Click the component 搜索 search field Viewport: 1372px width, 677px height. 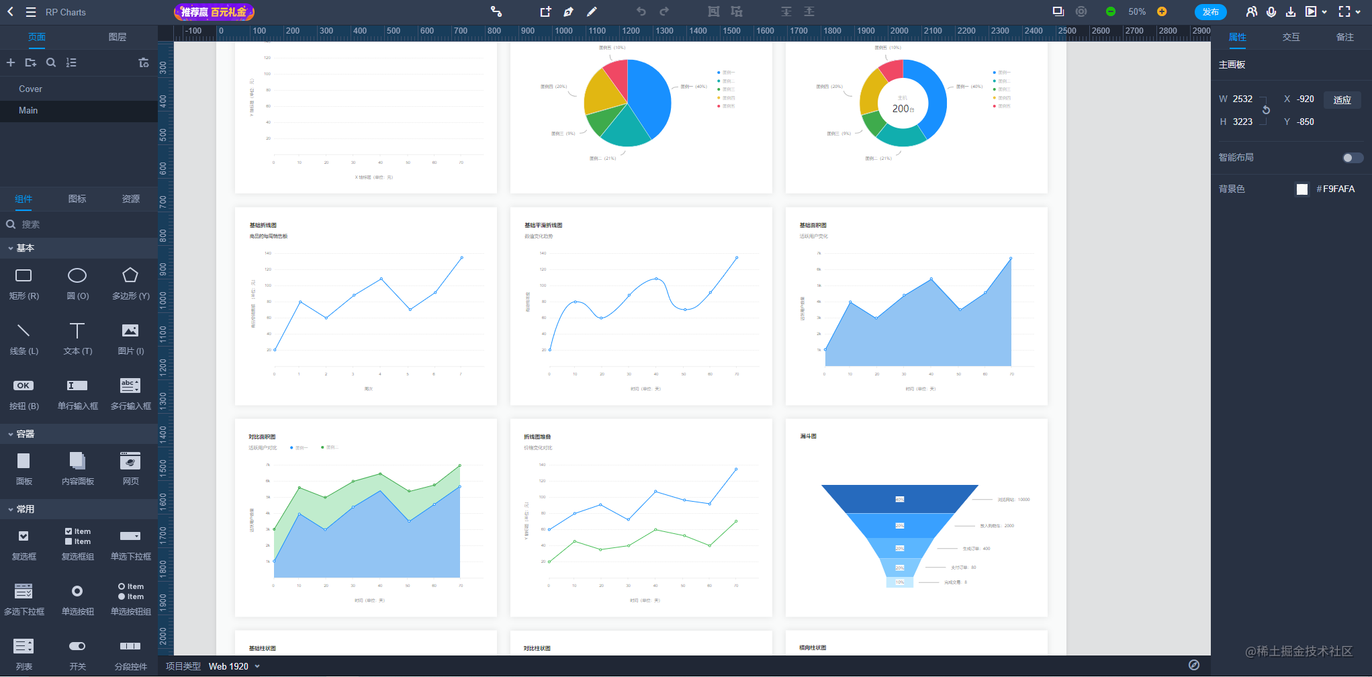pos(79,224)
